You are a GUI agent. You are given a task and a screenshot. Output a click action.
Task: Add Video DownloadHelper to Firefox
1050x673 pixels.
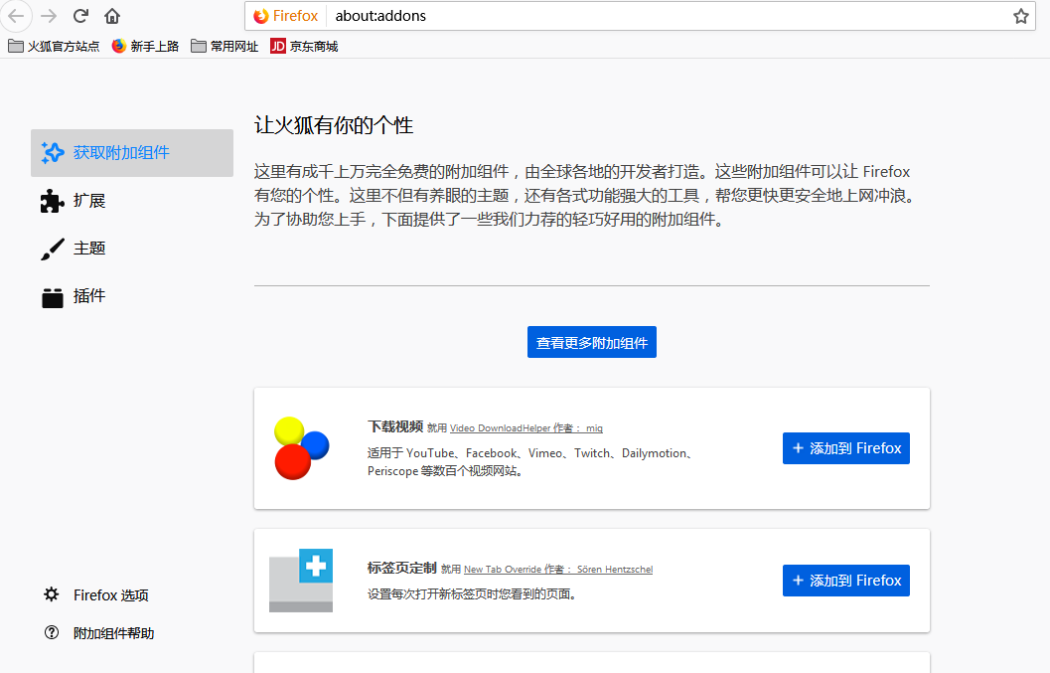pyautogui.click(x=845, y=448)
